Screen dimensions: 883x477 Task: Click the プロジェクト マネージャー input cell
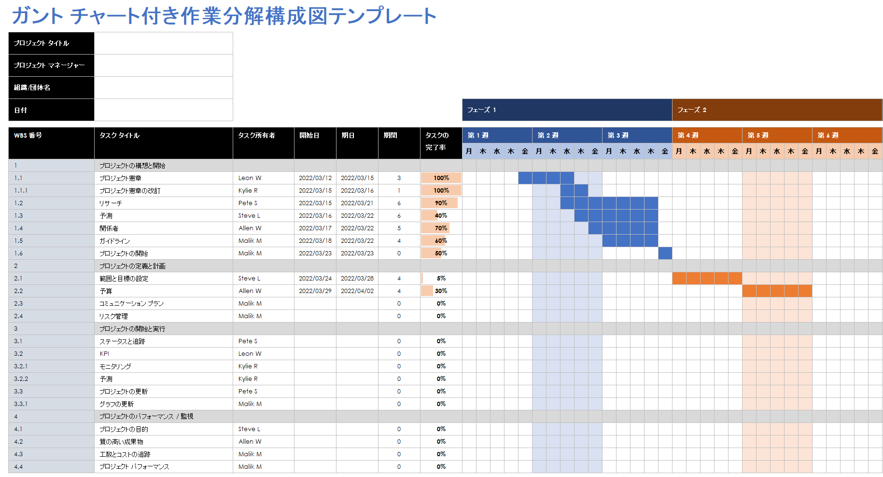point(164,66)
